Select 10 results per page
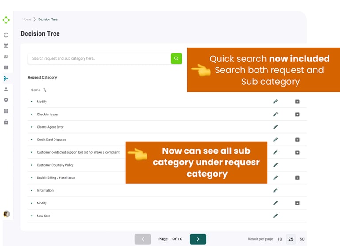Image resolution: width=340 pixels, height=246 pixels. pos(279,239)
